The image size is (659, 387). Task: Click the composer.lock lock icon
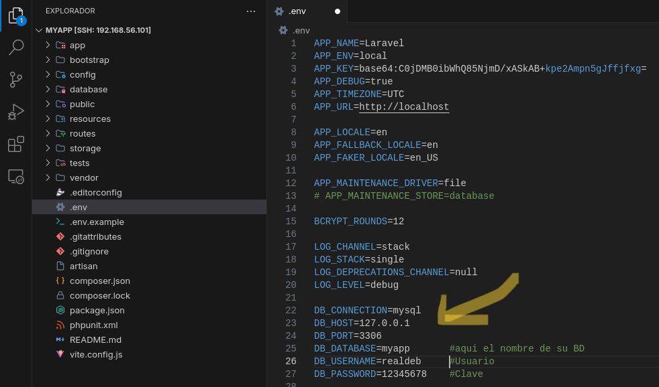(x=60, y=295)
